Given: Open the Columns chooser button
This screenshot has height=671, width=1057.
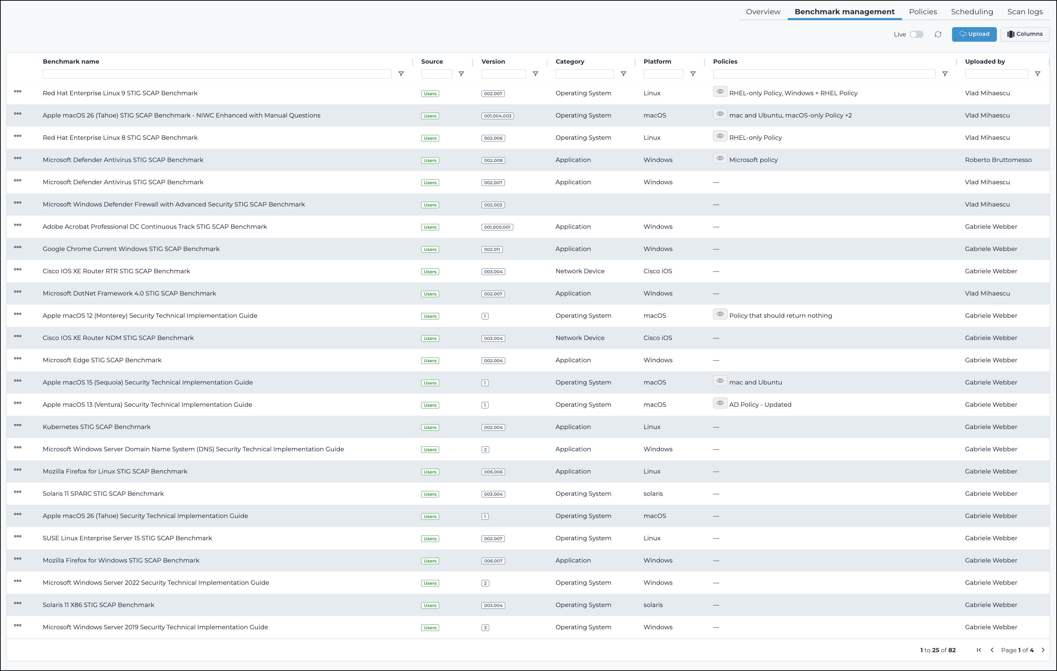Looking at the screenshot, I should point(1025,34).
